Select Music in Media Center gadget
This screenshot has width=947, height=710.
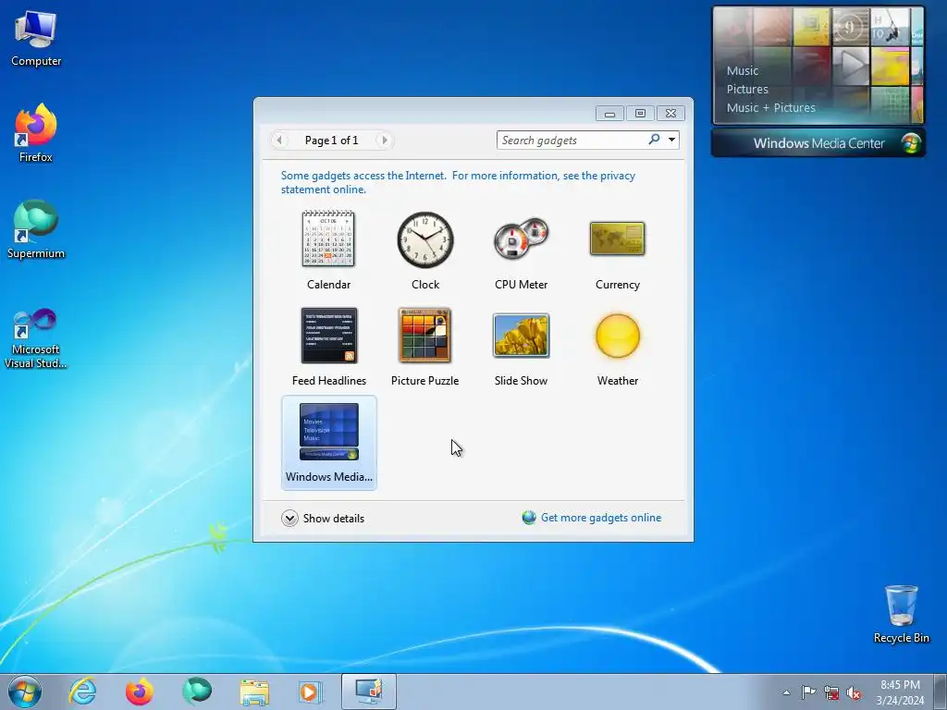[x=743, y=70]
